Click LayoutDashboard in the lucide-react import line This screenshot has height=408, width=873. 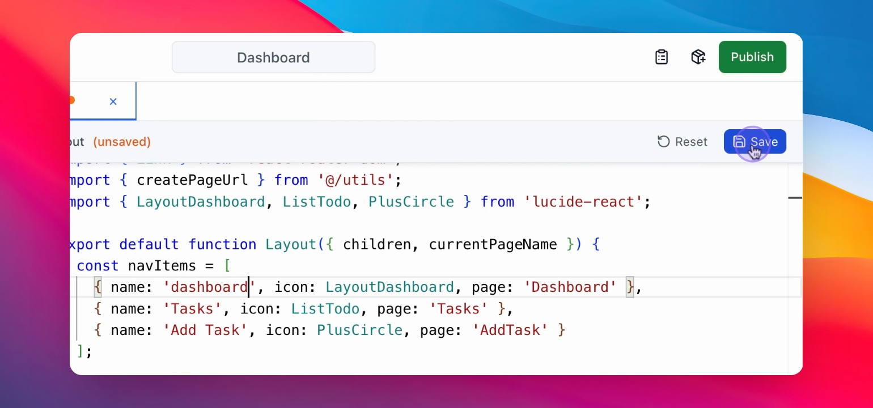(201, 202)
